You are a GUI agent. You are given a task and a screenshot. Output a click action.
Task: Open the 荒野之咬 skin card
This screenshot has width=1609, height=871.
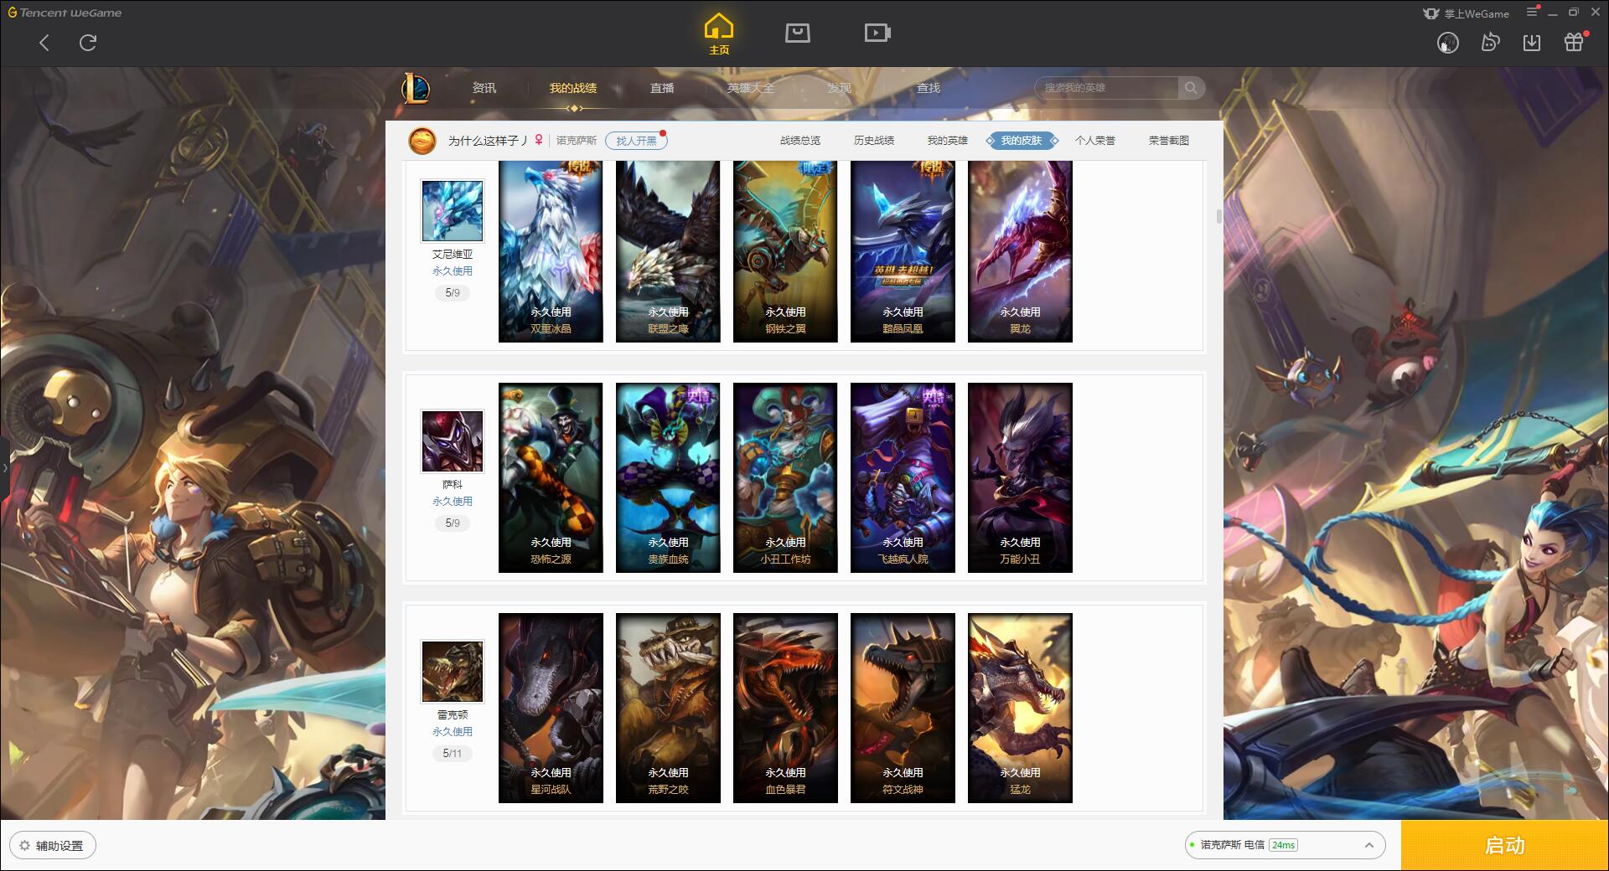click(x=668, y=709)
